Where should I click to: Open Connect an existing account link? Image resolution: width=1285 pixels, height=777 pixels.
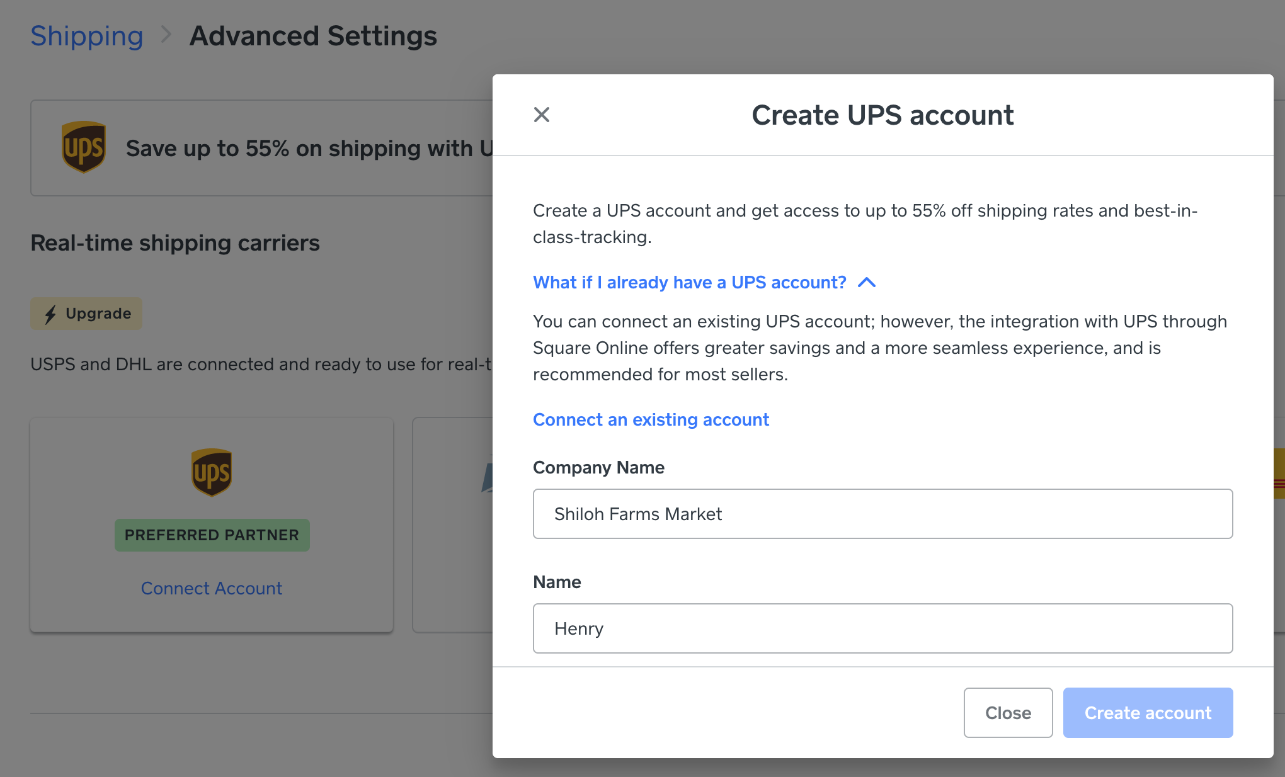[x=651, y=419]
